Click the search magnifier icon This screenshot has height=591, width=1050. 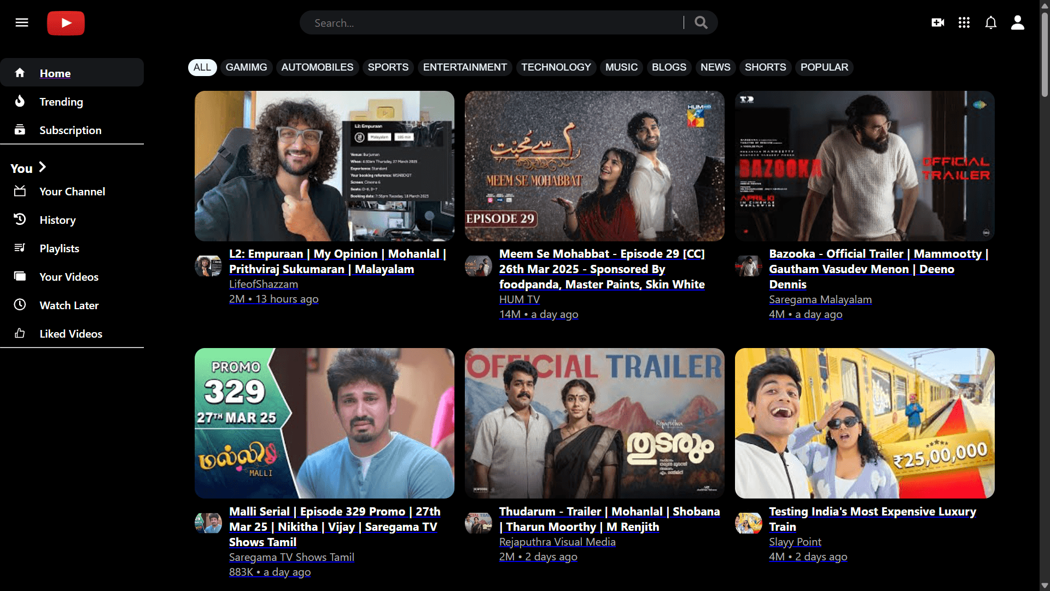(x=701, y=22)
